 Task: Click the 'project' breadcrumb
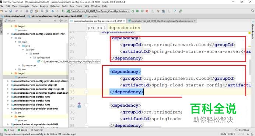[97, 28]
